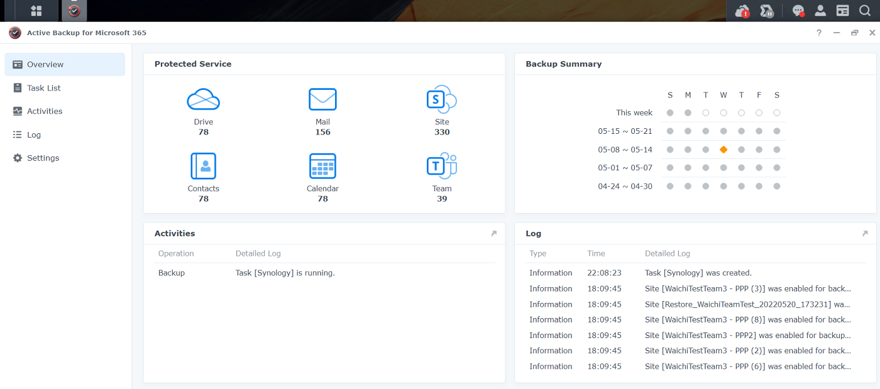Click the Activities pulse icon
Viewport: 880px width, 389px height.
tap(18, 111)
